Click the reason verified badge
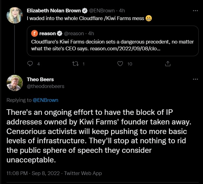Viewport: 203px width, 184px height. click(60, 33)
